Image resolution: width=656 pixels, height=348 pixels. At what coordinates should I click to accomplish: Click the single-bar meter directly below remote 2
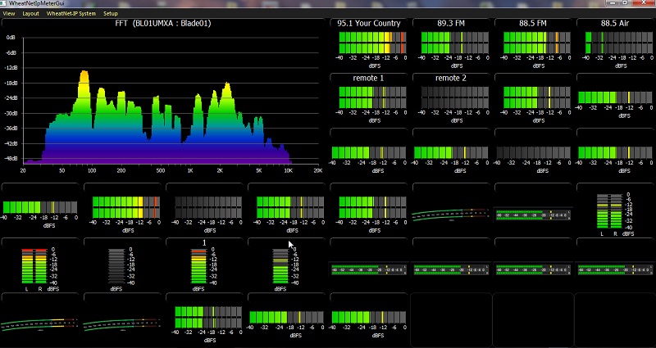coord(451,152)
